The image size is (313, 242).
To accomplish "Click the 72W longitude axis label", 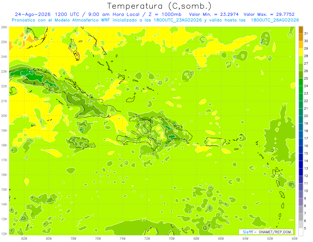I will pyautogui.click(x=147, y=238).
